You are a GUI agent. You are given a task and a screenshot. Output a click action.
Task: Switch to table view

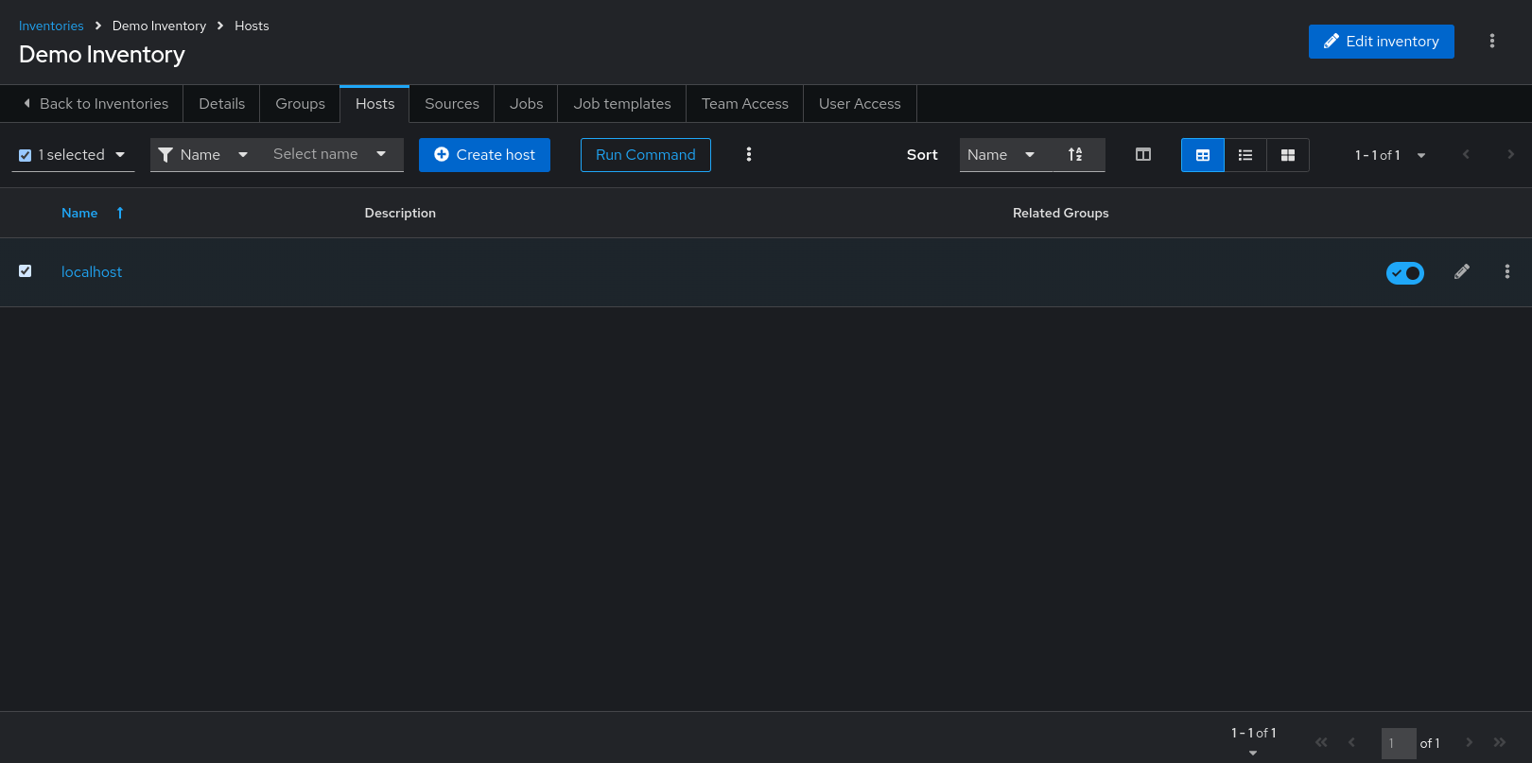tap(1203, 155)
